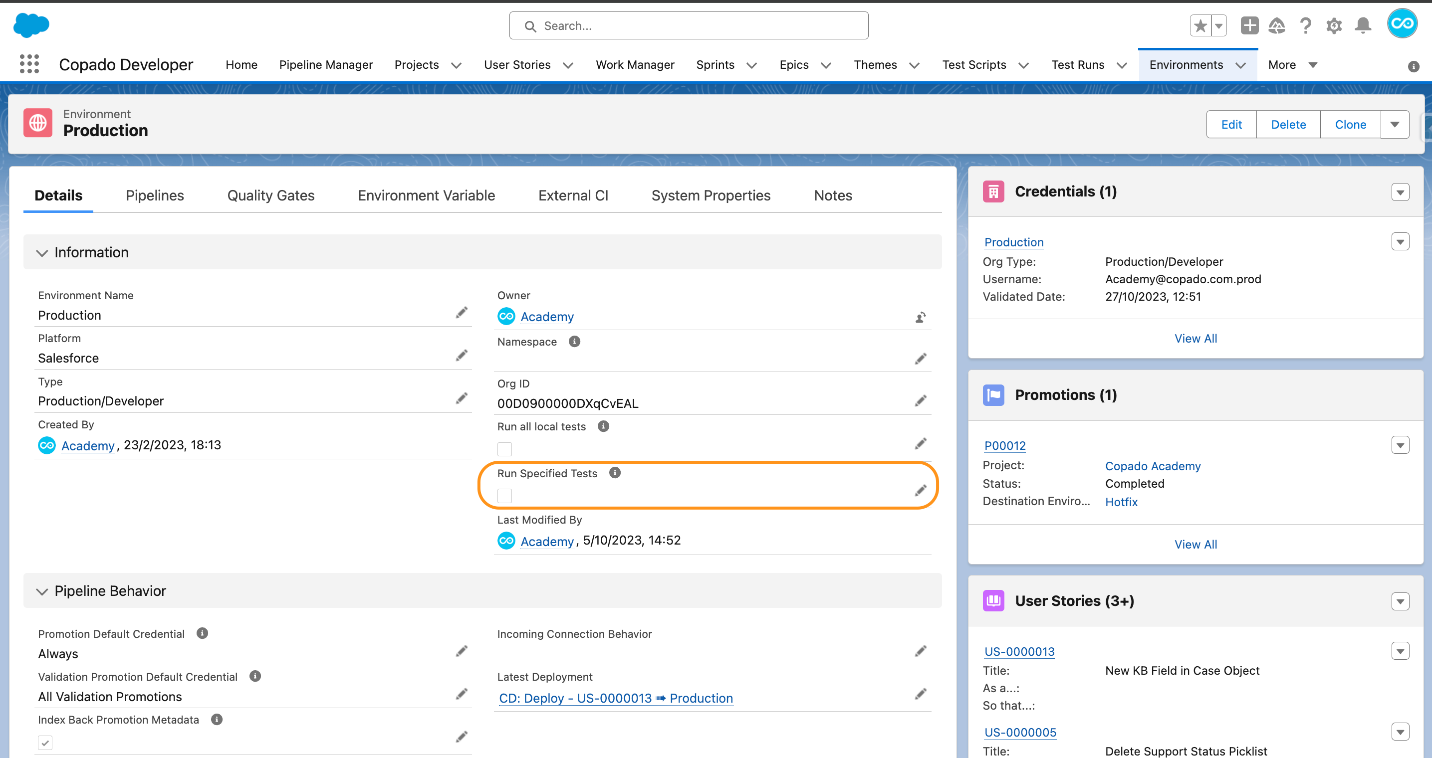Click the Favorites star icon
Image resolution: width=1432 pixels, height=758 pixels.
pyautogui.click(x=1200, y=25)
